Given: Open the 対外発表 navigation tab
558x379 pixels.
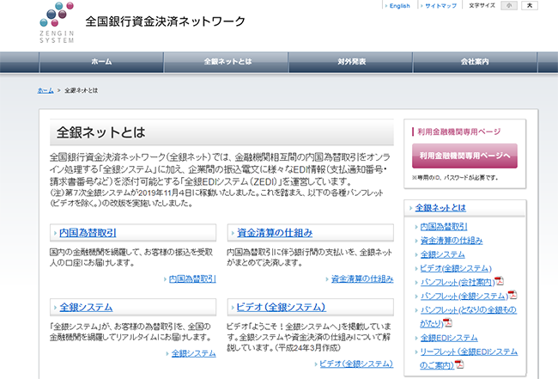Looking at the screenshot, I should point(350,62).
